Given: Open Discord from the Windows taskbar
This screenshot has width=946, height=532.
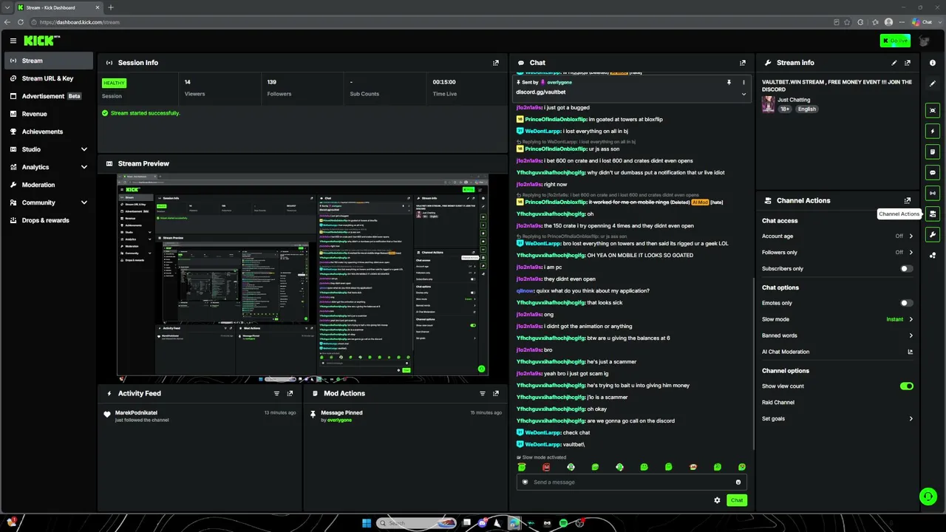Looking at the screenshot, I should click(483, 523).
